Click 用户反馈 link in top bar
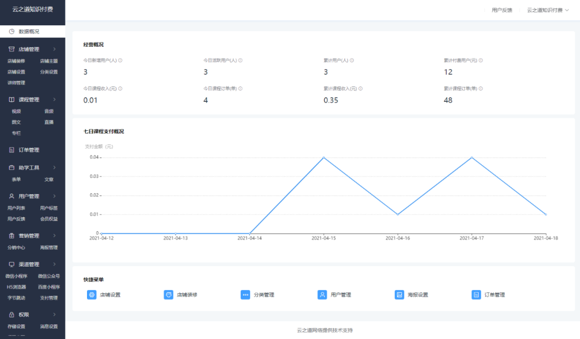Screen dimensions: 580x339 pos(502,10)
